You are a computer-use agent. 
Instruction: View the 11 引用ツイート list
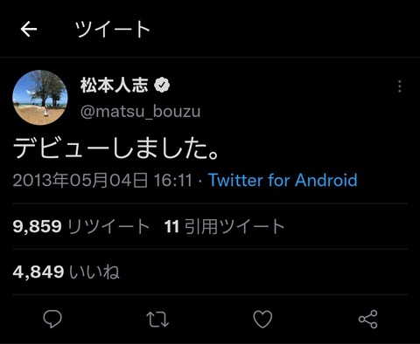tap(224, 226)
